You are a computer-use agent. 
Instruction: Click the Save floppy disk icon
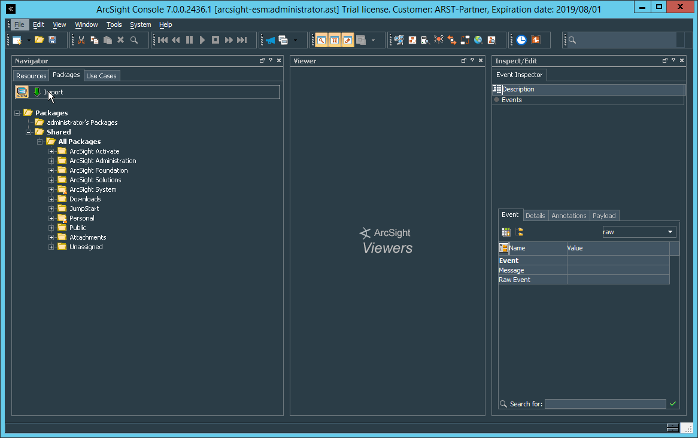pyautogui.click(x=52, y=40)
